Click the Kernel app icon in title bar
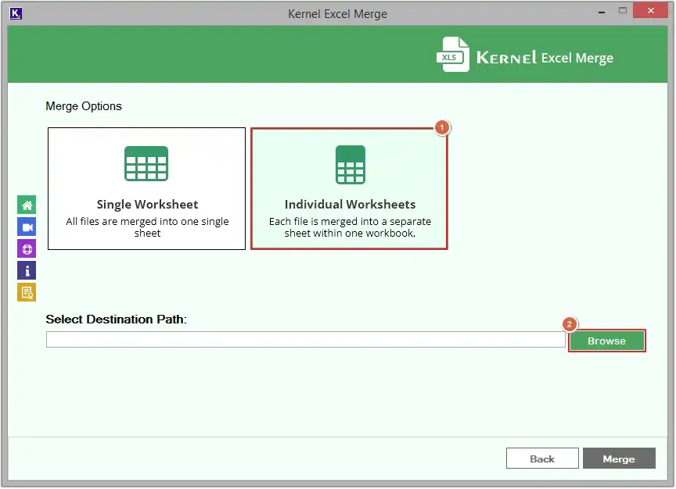Viewport: 676px width, 489px height. point(16,13)
